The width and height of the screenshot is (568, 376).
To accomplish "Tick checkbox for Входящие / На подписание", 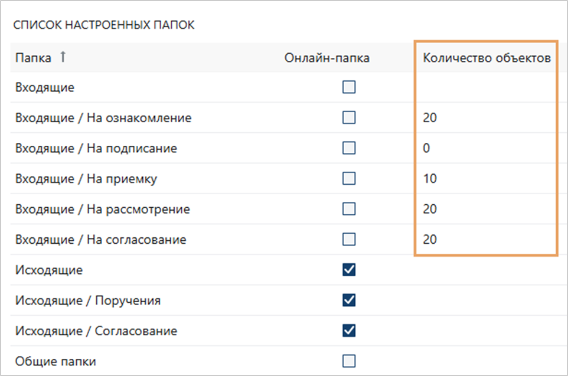I will coord(349,148).
